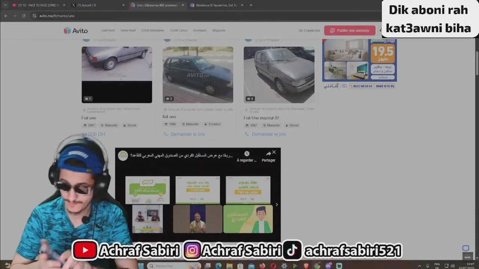479x269 pixels.
Task: Click the site info icon in address bar
Action: 34,16
